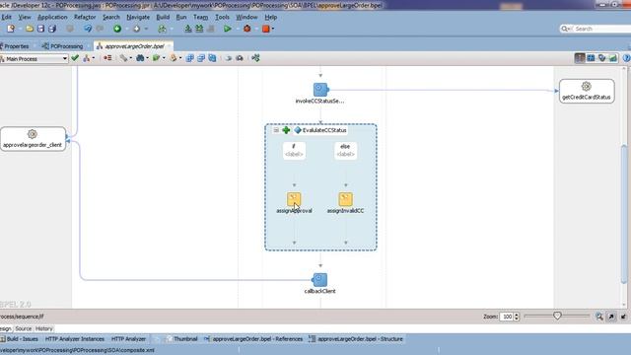Click the Open folder icon

point(30,29)
